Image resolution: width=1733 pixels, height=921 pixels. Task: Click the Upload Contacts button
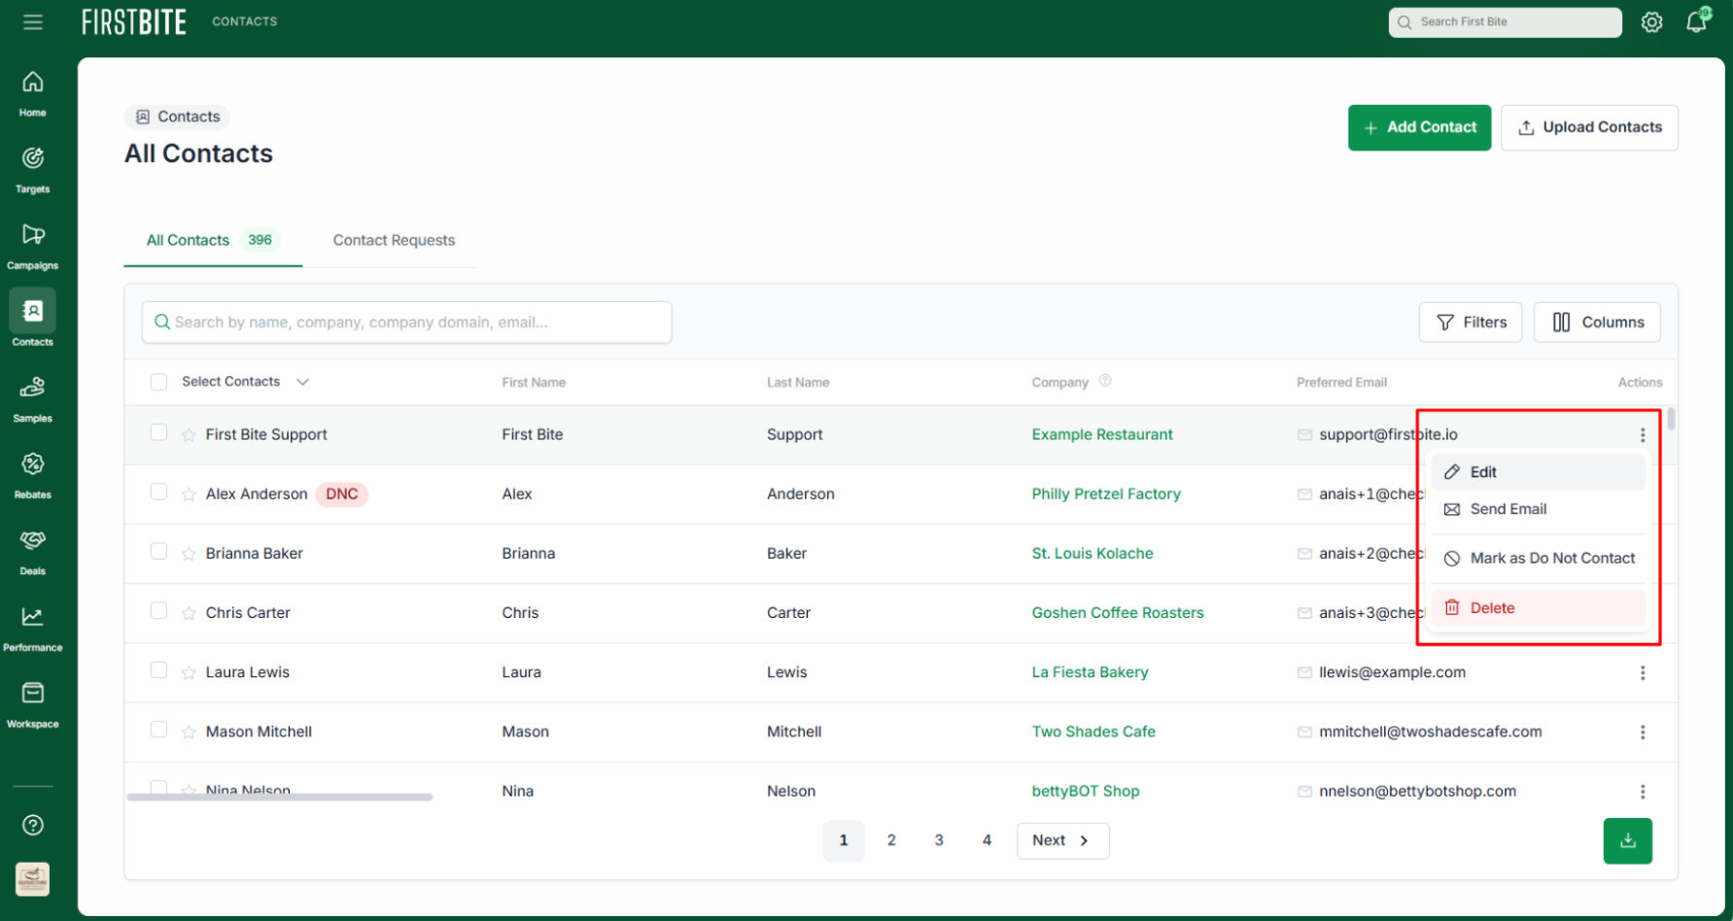(x=1589, y=127)
